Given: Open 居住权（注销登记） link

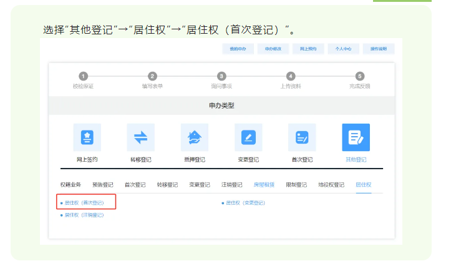Looking at the screenshot, I should click(84, 215).
